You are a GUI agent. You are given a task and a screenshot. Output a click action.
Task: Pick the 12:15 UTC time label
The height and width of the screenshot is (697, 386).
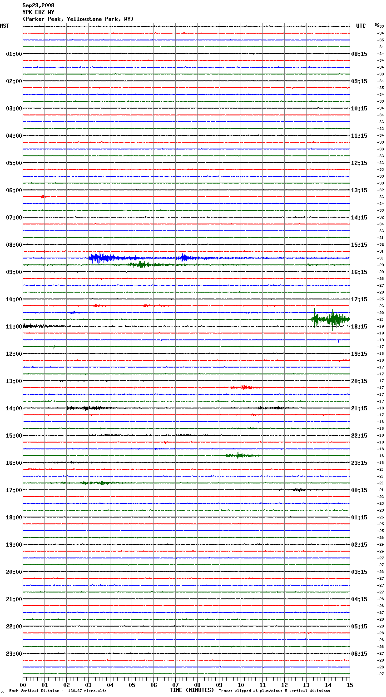pyautogui.click(x=359, y=163)
